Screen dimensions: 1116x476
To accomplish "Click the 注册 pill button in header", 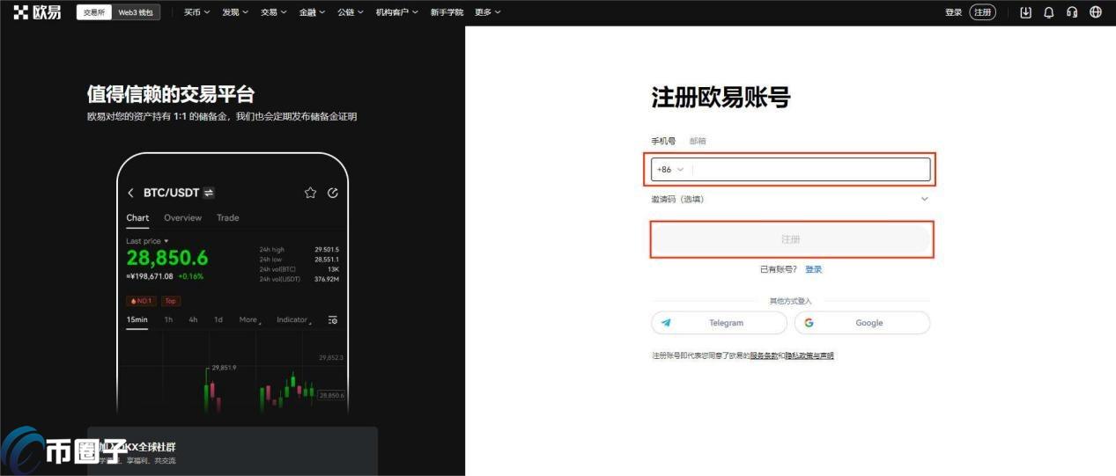I will pos(982,12).
